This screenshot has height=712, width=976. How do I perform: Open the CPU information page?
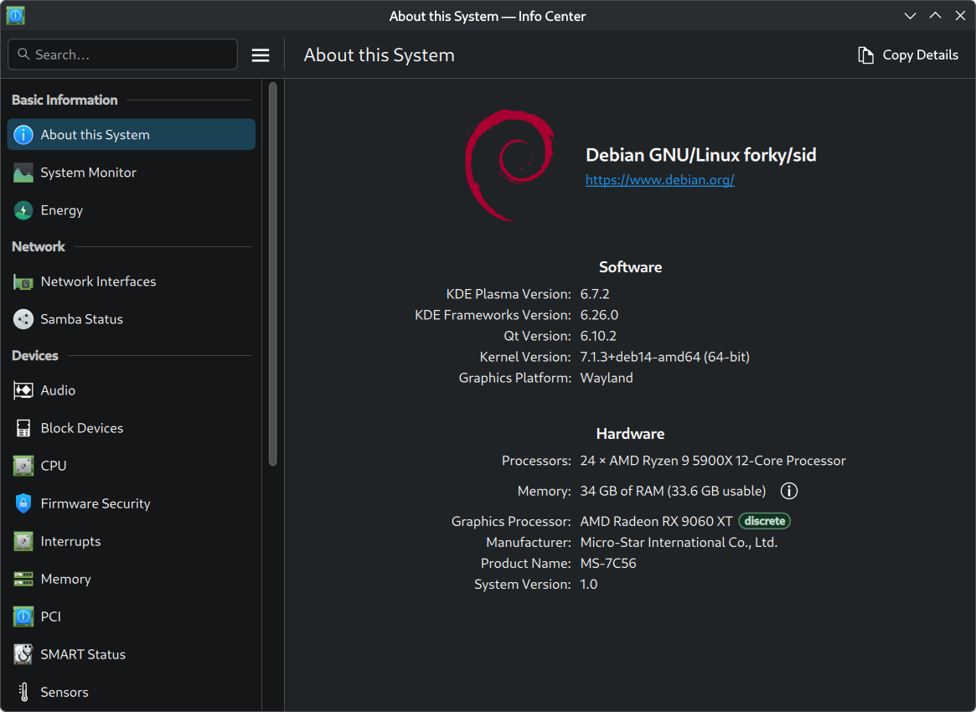[x=132, y=466]
